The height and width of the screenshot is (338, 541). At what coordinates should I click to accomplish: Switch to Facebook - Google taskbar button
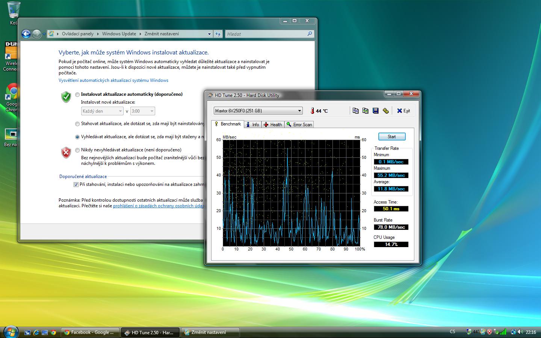coord(90,332)
